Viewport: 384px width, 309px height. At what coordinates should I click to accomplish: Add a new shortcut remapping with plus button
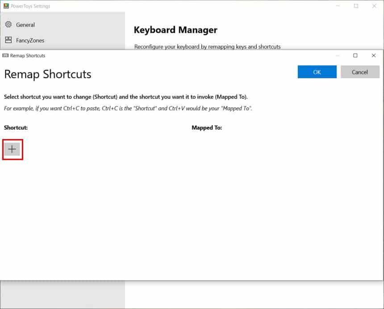coord(12,149)
